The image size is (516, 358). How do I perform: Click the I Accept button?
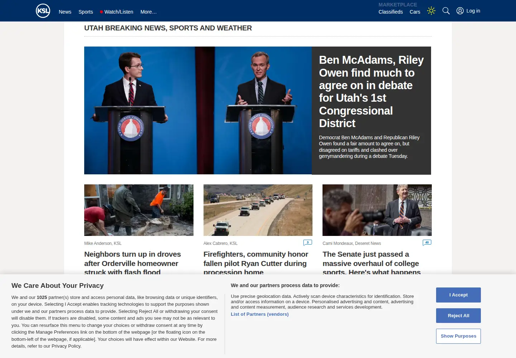458,295
